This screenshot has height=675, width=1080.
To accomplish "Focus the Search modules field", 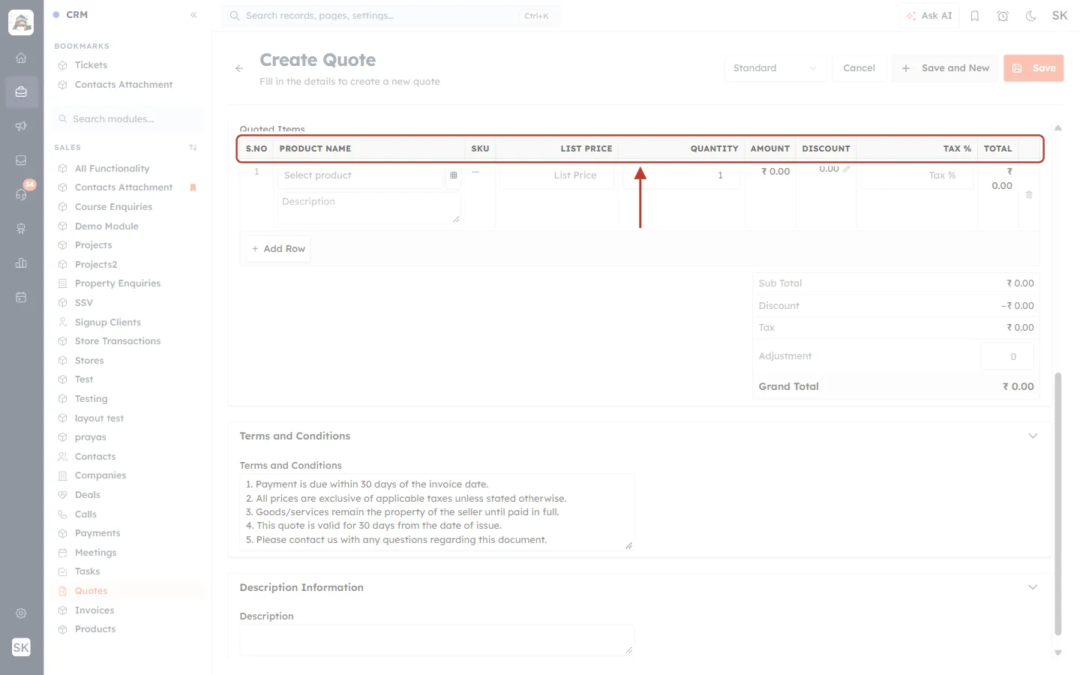I will pos(129,119).
